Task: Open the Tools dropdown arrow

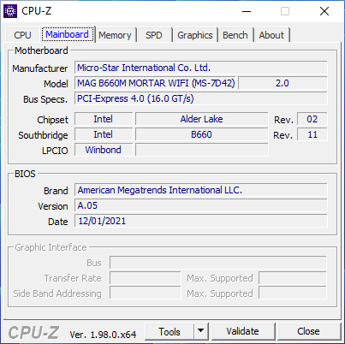Action: [201, 331]
